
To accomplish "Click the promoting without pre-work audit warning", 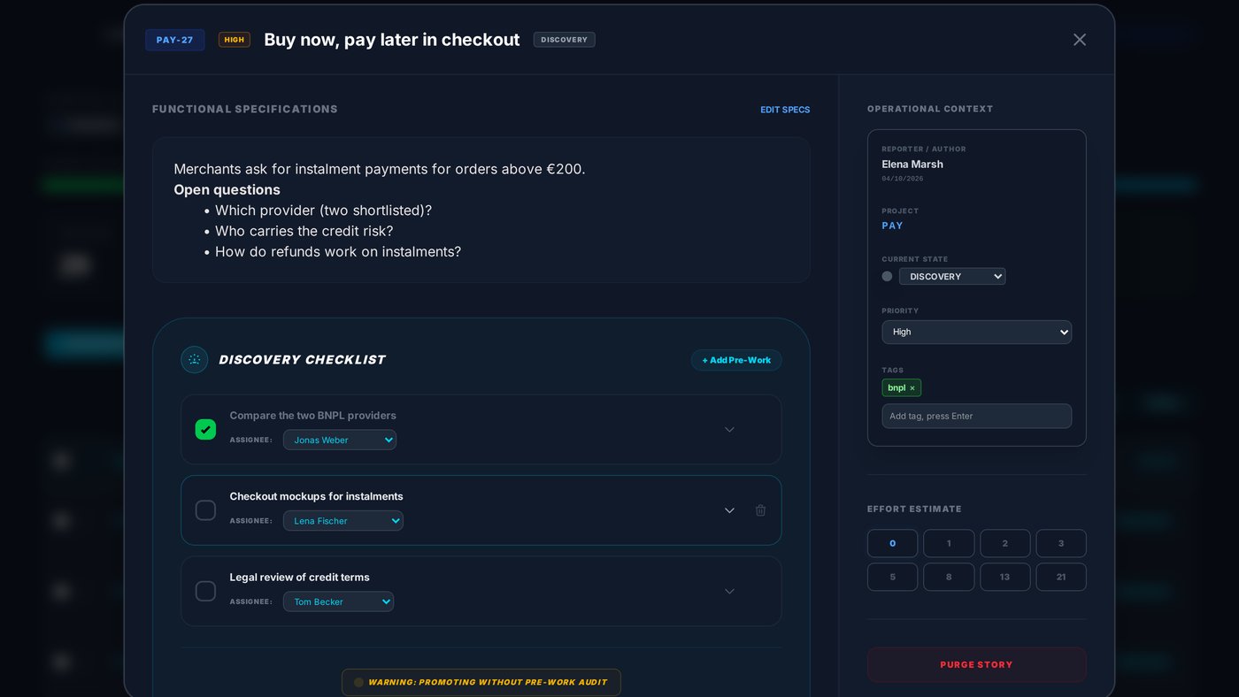I will 481,682.
